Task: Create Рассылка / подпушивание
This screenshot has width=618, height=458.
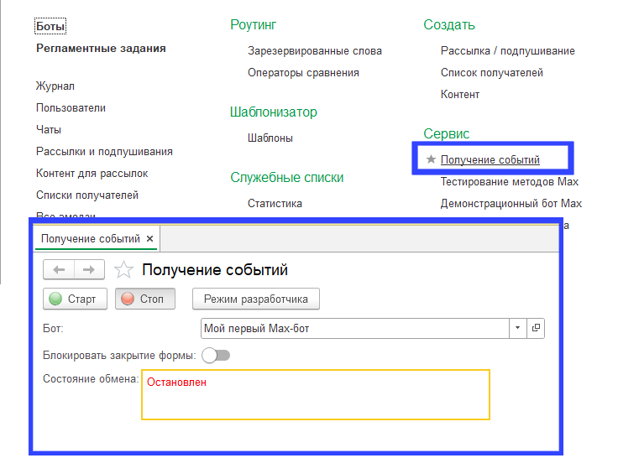Action: click(x=508, y=51)
